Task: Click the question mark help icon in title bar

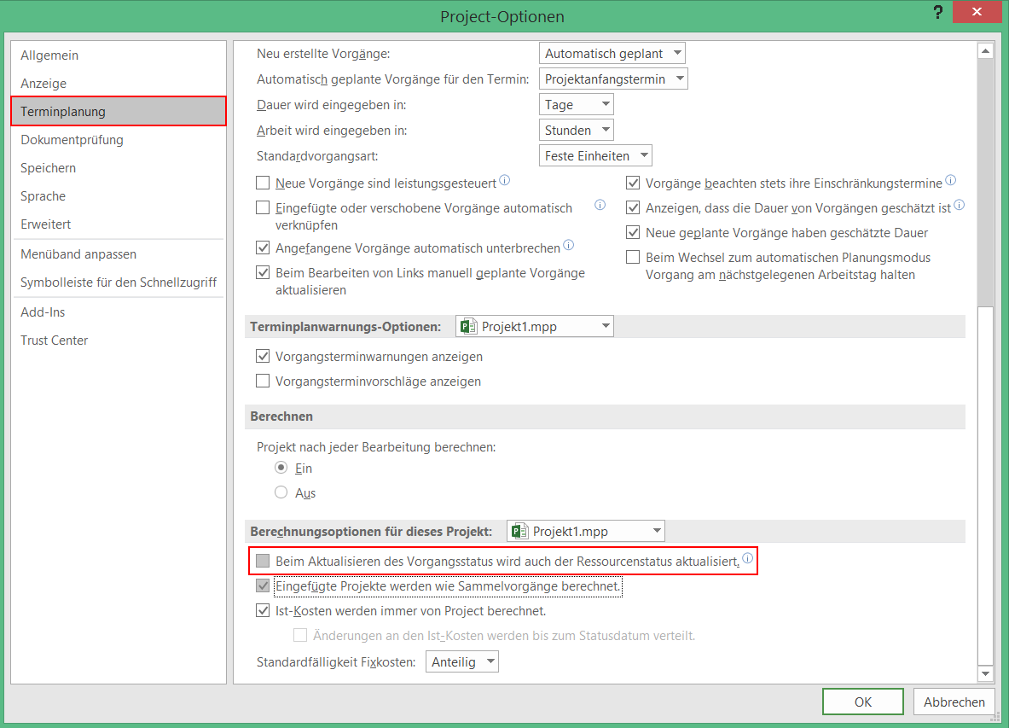Action: coord(938,13)
